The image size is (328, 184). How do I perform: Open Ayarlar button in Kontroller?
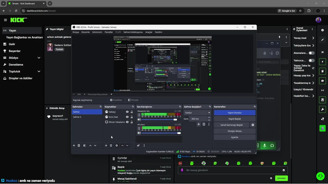click(x=234, y=137)
